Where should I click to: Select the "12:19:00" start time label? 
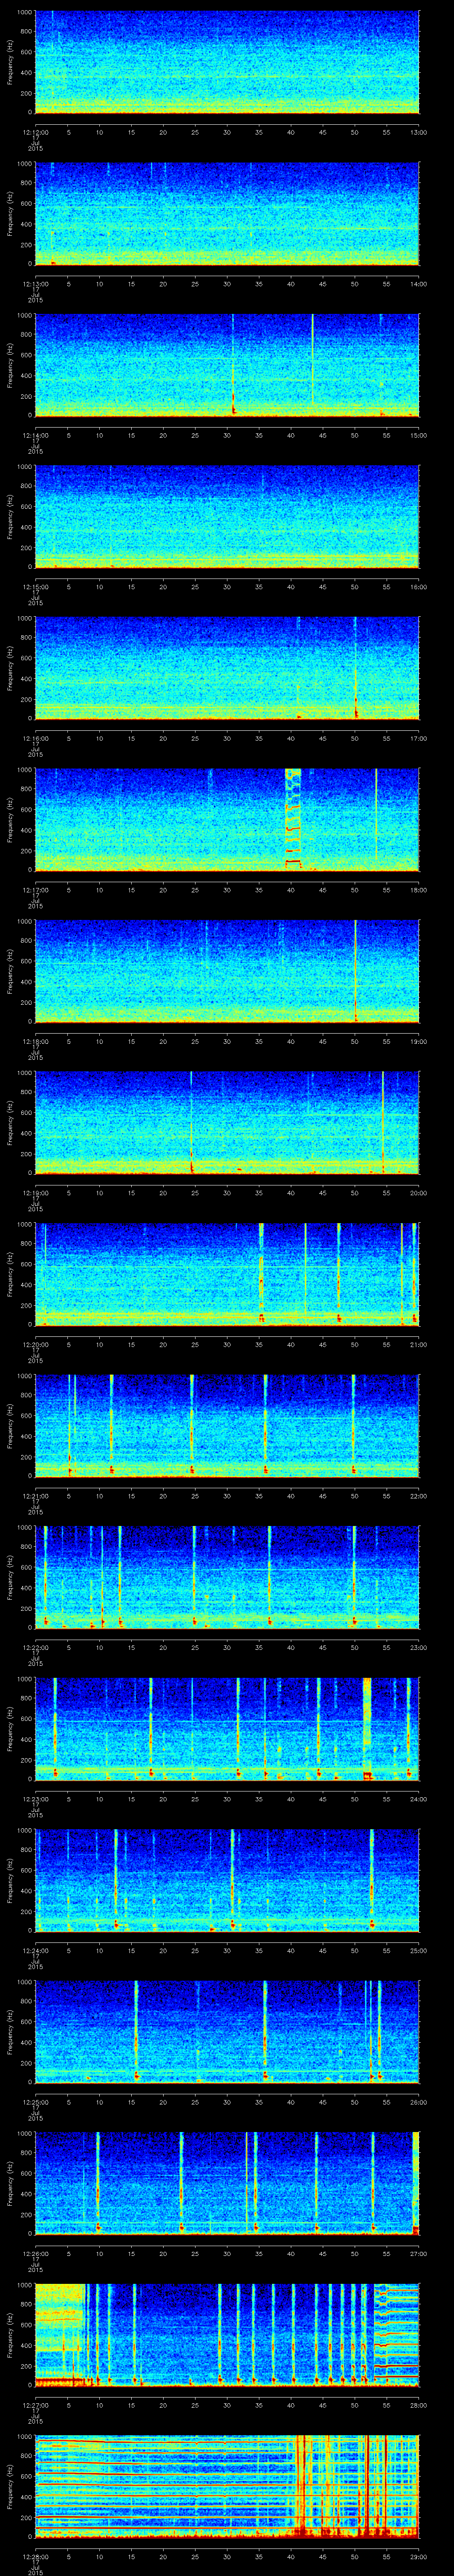point(36,1193)
